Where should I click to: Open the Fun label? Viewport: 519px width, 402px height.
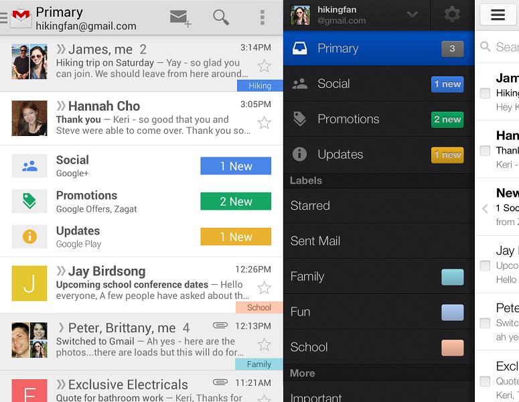379,312
